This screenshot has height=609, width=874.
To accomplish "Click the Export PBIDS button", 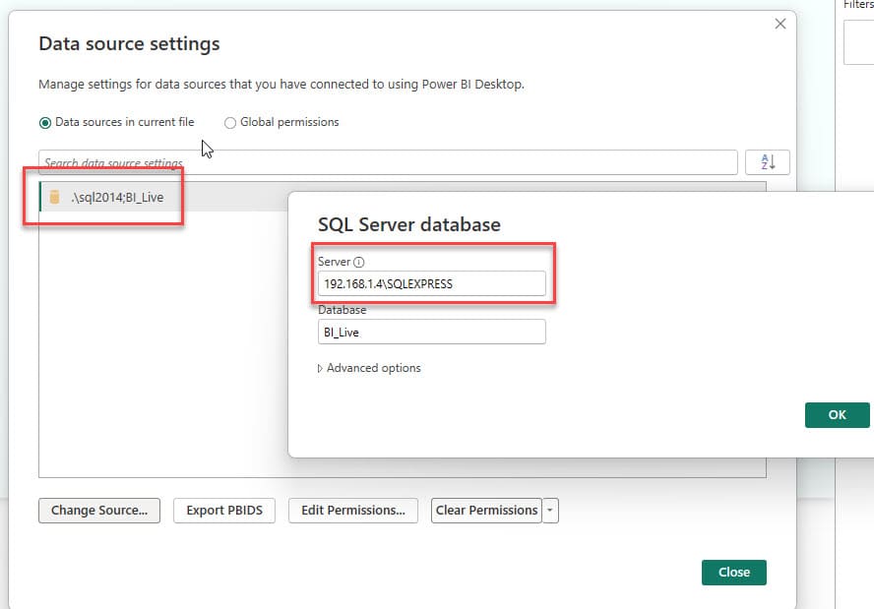I will click(224, 511).
